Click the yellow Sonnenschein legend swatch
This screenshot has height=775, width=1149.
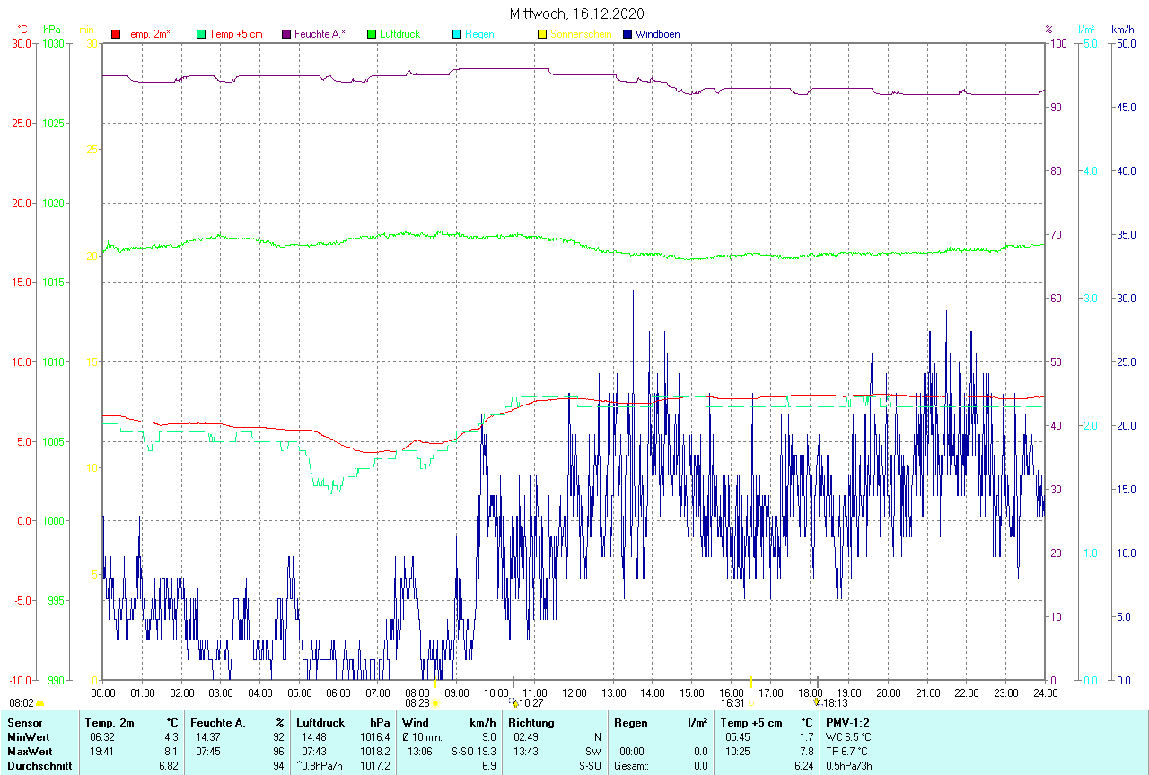(542, 34)
